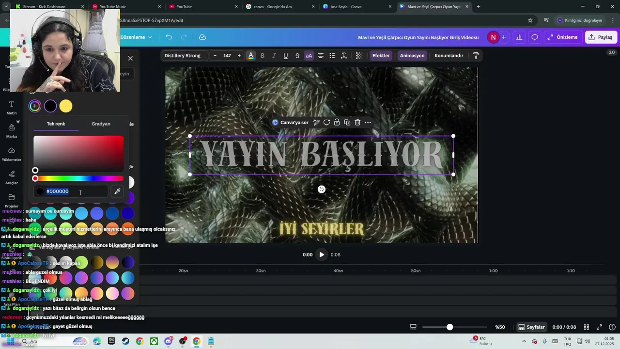Open more options on floating toolbar
Screen dimensions: 620x349
(368, 123)
